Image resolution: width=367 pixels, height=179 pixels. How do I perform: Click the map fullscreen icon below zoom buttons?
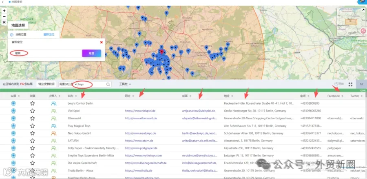(4, 22)
